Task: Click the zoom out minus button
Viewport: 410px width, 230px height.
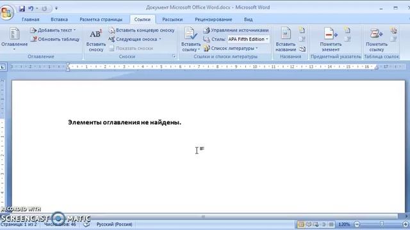Action: 357,224
